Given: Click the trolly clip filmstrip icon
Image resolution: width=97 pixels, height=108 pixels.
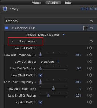Looking at the screenshot, I should (5, 9).
